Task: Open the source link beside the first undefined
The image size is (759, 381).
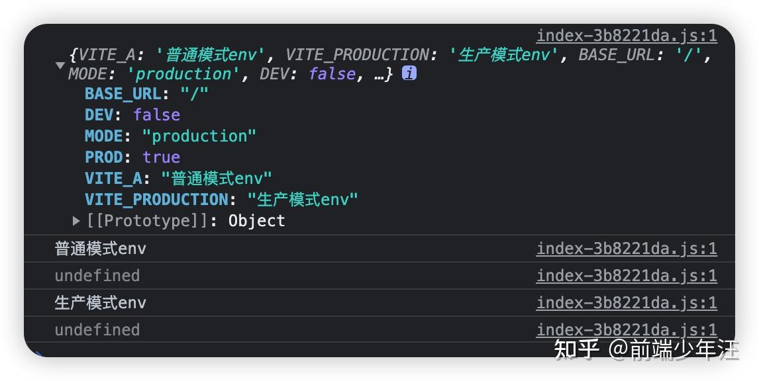Action: pyautogui.click(x=627, y=276)
